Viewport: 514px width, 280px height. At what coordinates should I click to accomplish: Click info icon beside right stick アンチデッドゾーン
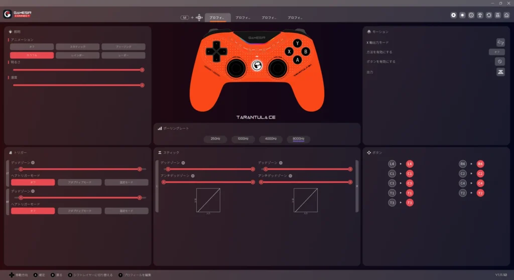click(291, 176)
